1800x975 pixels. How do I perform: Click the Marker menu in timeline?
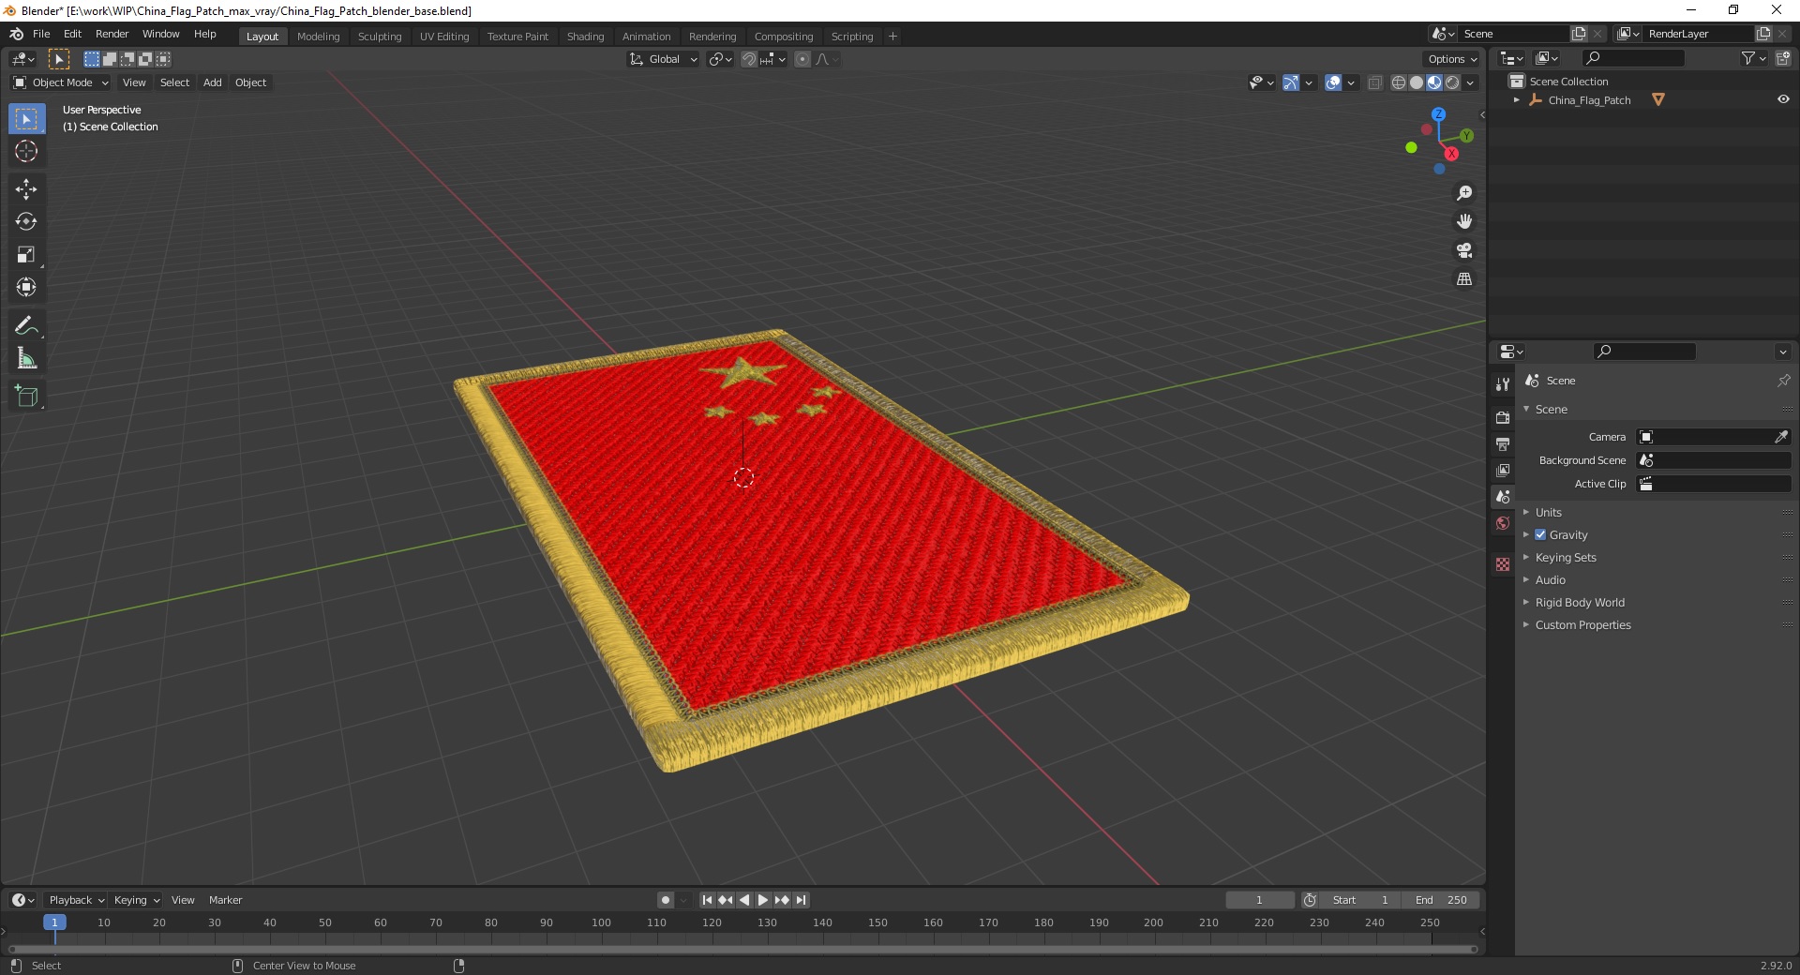click(225, 900)
